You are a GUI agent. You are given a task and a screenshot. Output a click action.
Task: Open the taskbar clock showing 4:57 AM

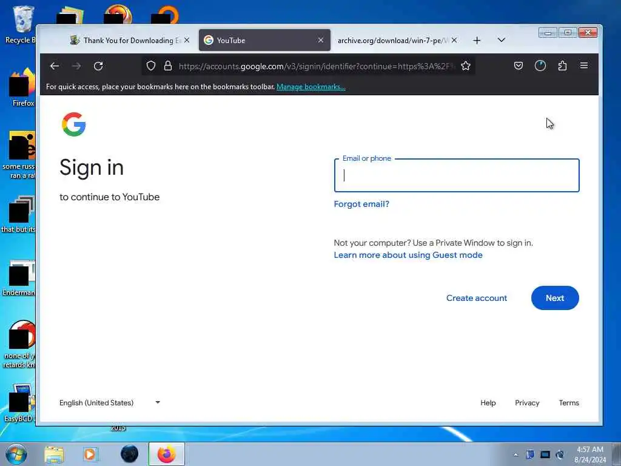point(590,454)
